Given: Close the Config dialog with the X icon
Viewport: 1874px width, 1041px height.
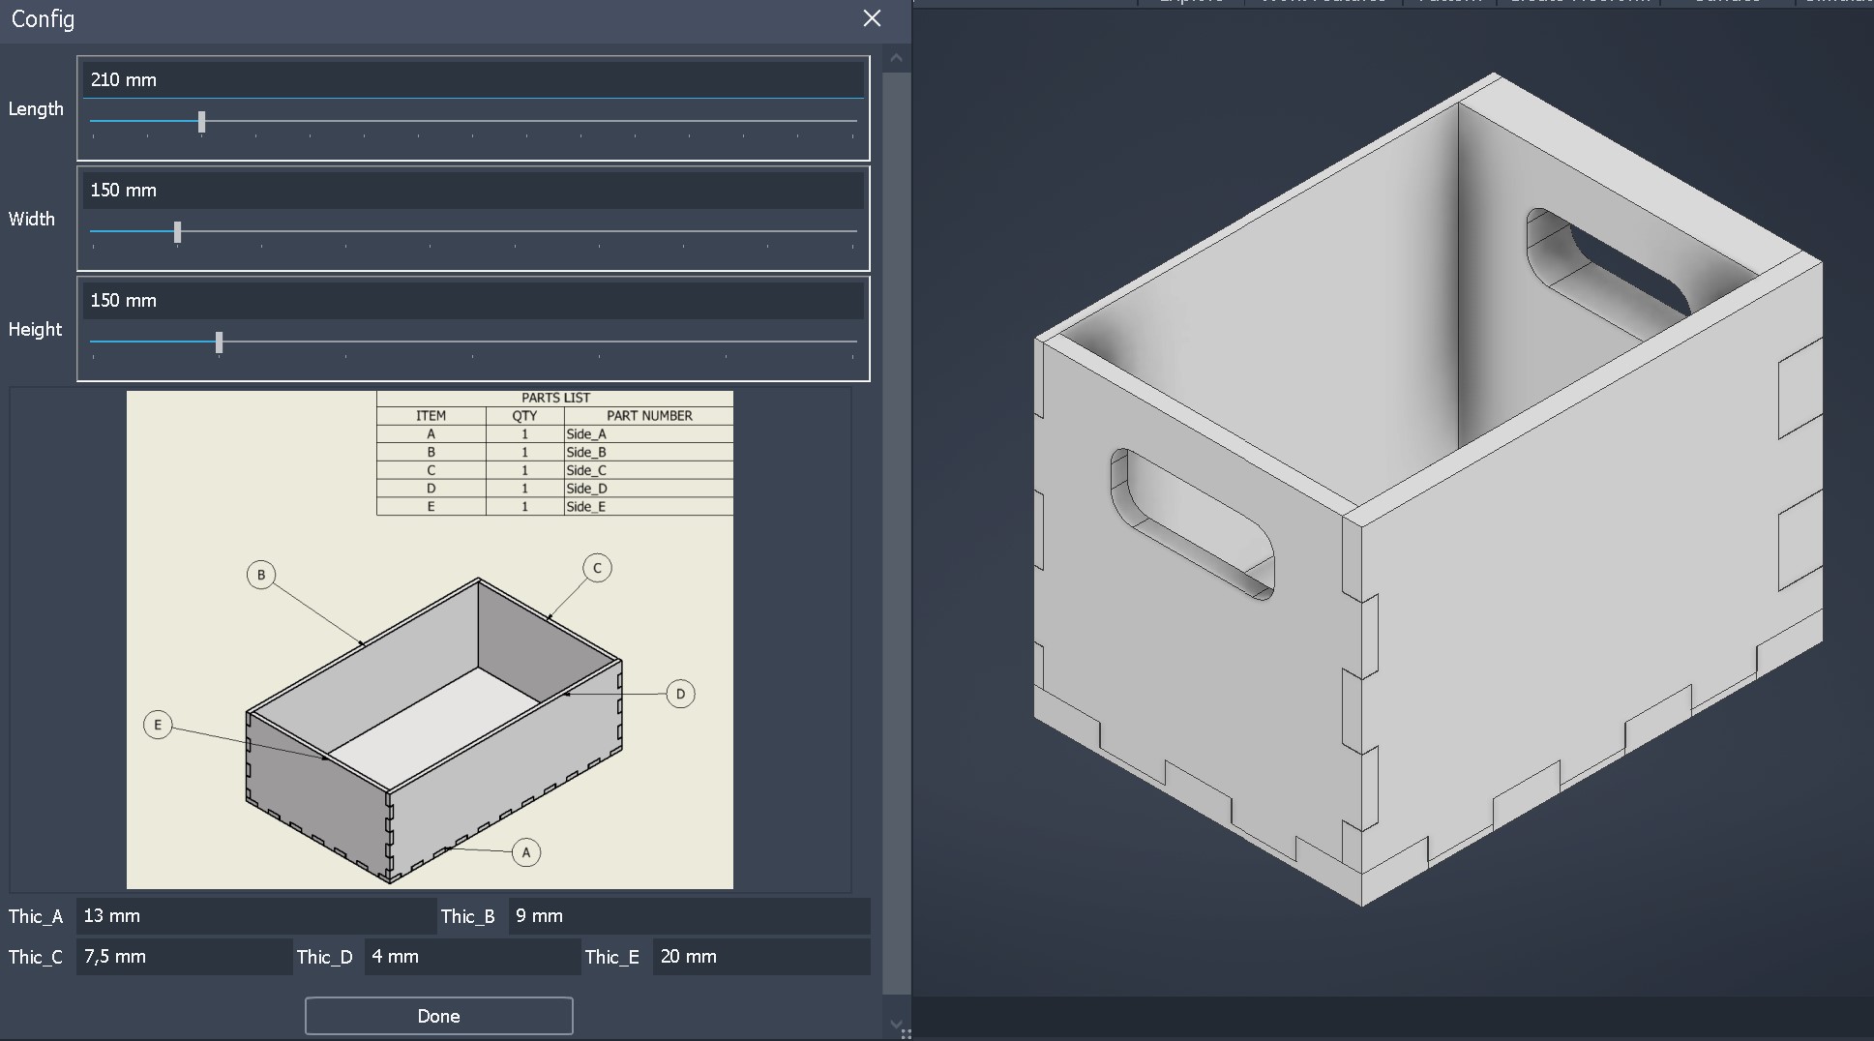Looking at the screenshot, I should [872, 18].
